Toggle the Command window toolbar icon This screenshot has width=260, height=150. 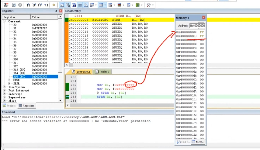pyautogui.click(x=62, y=5)
